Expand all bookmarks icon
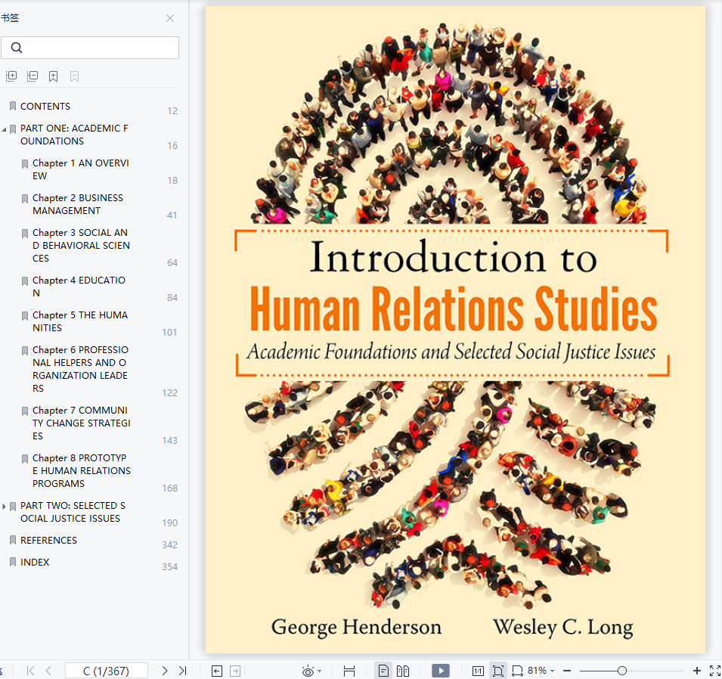 coord(11,76)
